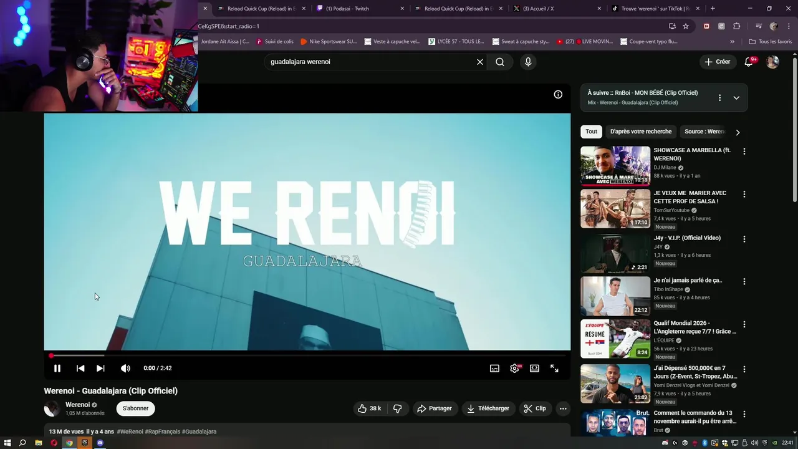
Task: Pause the Guadalajara video
Action: pyautogui.click(x=57, y=368)
